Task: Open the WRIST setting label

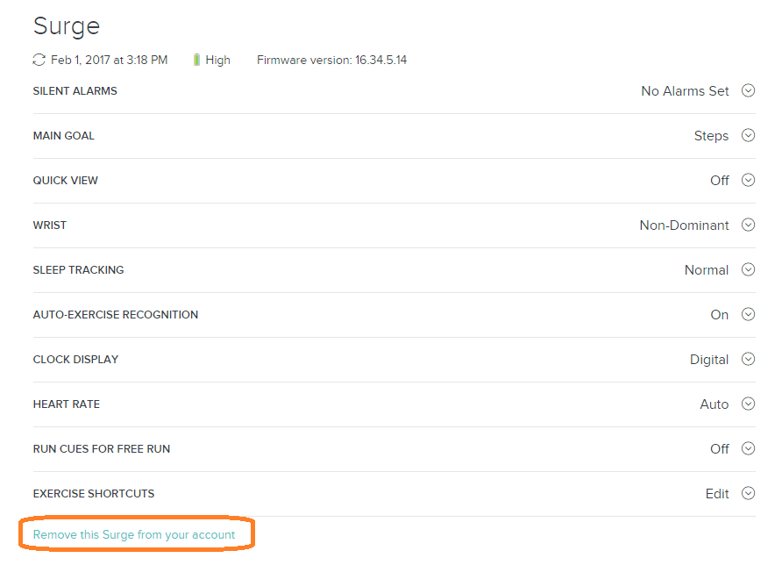Action: click(x=49, y=225)
